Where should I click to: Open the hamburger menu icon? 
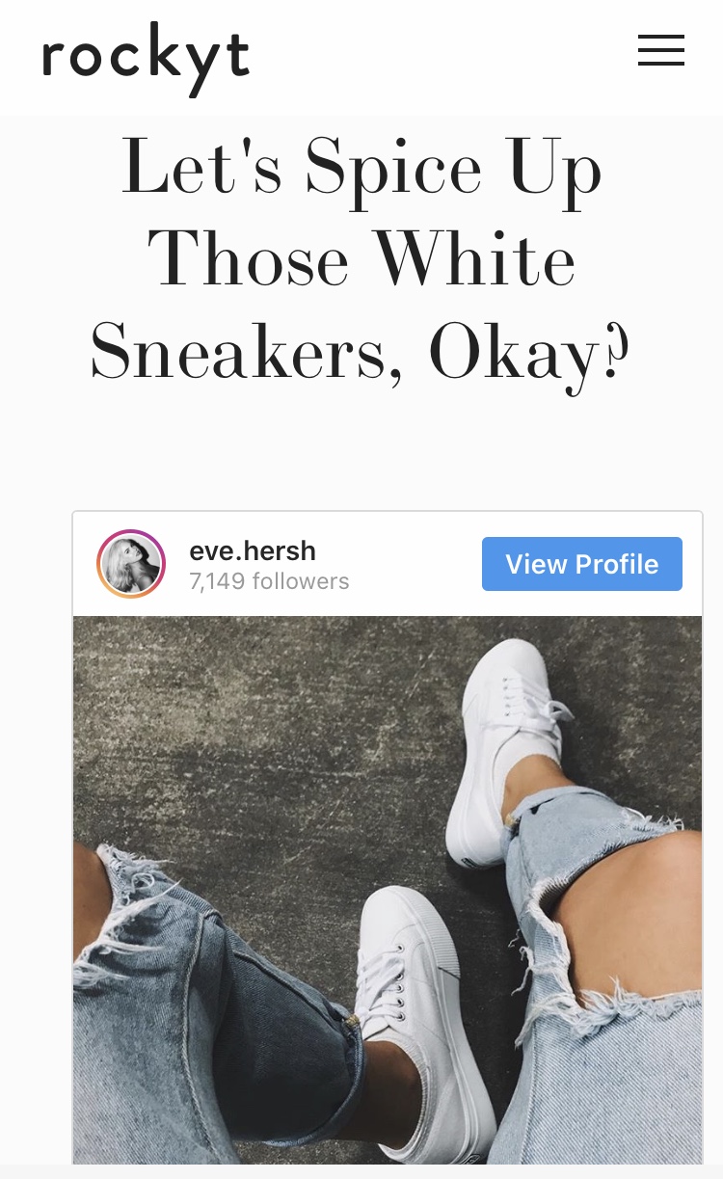(661, 50)
